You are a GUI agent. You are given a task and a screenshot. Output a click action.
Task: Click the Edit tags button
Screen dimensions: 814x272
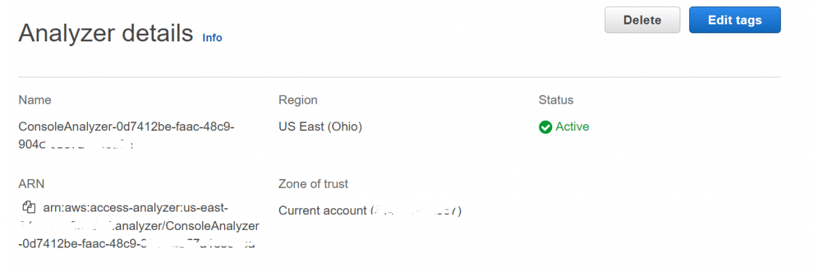735,20
